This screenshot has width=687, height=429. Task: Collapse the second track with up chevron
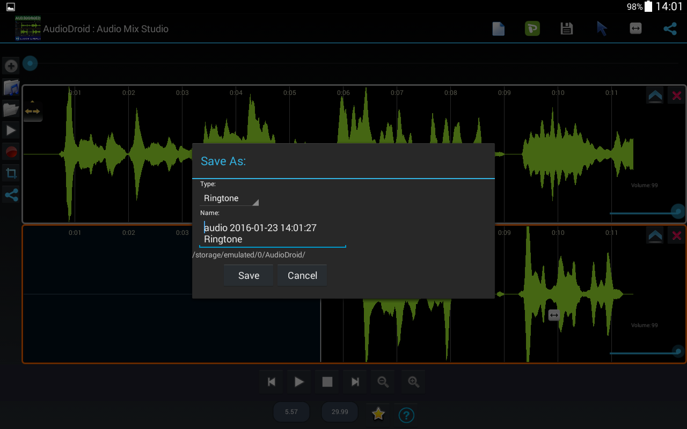[655, 235]
